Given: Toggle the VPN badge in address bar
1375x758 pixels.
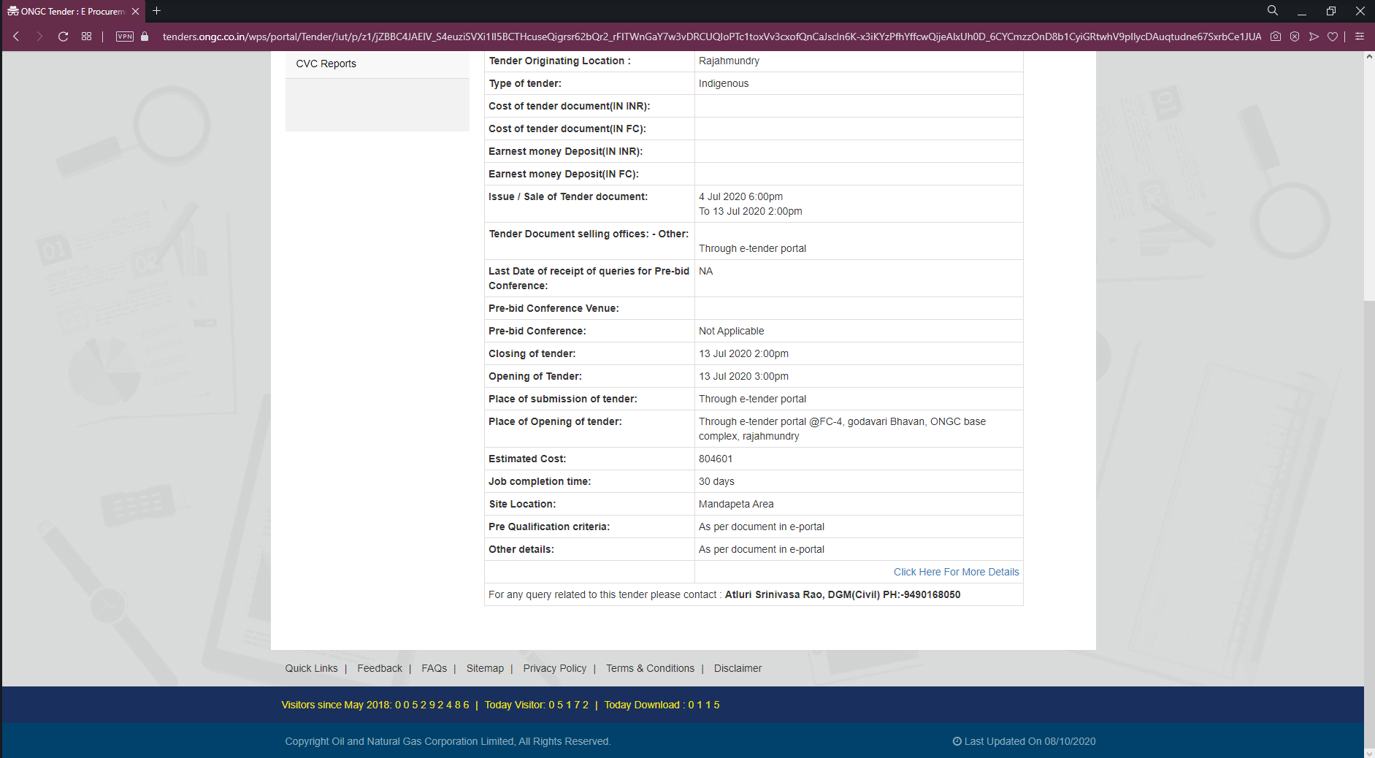Looking at the screenshot, I should [125, 37].
